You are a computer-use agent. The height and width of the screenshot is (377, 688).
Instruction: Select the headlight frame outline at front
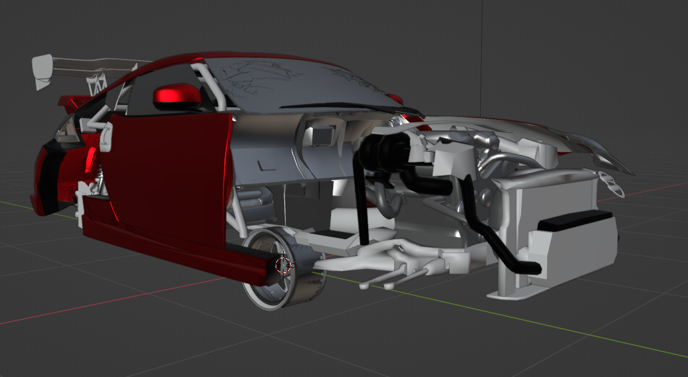point(612,184)
